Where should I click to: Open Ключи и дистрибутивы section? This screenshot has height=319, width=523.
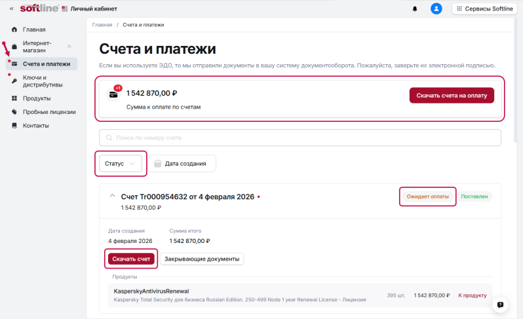42,81
